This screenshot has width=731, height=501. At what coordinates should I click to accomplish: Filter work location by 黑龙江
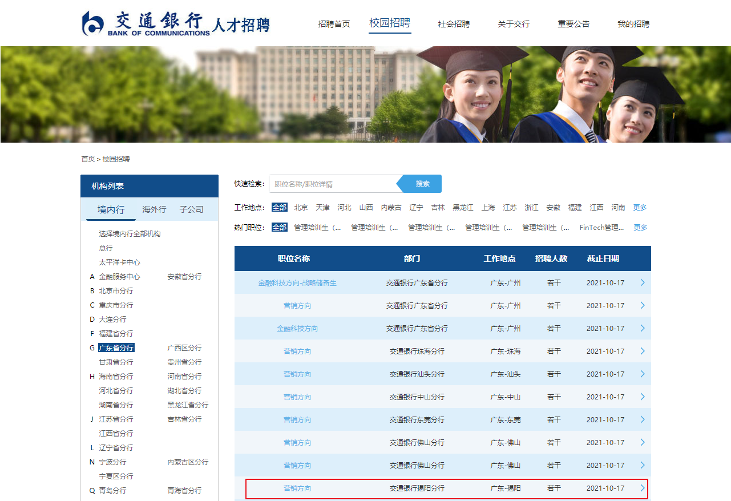tap(463, 208)
